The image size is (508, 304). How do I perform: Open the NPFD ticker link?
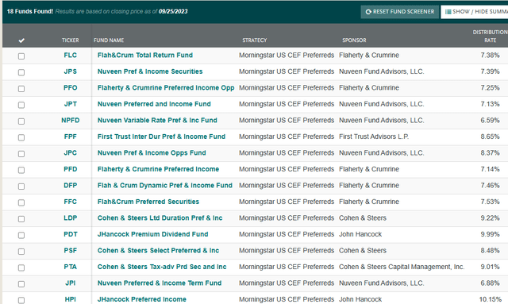coord(71,120)
